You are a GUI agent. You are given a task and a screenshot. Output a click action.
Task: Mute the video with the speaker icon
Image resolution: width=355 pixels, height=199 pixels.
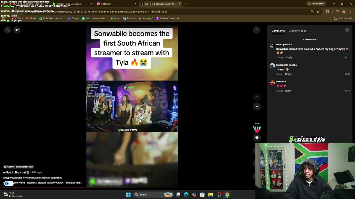pos(17,30)
